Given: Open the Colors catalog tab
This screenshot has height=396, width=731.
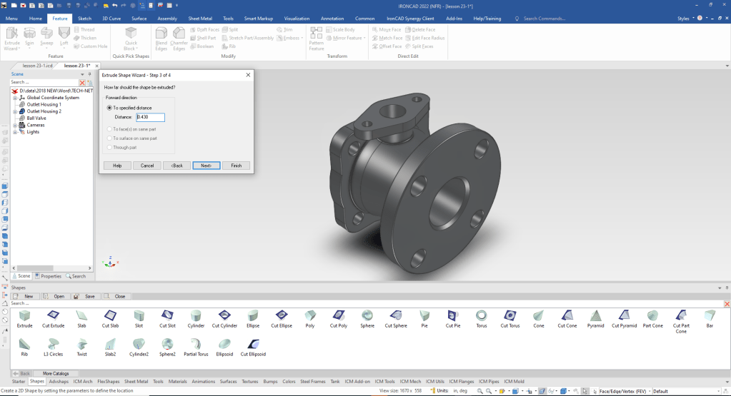Looking at the screenshot, I should [x=289, y=382].
